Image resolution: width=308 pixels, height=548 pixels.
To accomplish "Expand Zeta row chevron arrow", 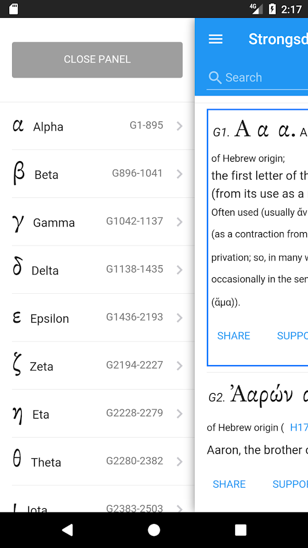I will (x=179, y=366).
